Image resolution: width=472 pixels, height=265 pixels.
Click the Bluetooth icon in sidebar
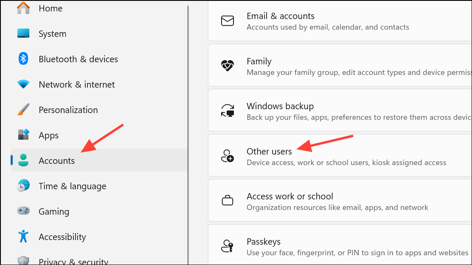[x=23, y=58]
